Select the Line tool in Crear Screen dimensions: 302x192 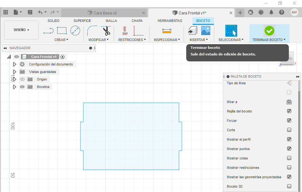point(48,31)
